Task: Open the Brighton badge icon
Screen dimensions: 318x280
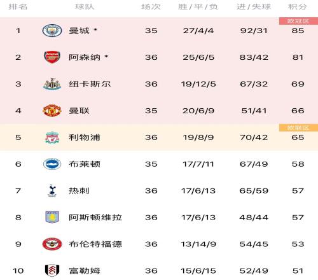Action: (x=52, y=164)
